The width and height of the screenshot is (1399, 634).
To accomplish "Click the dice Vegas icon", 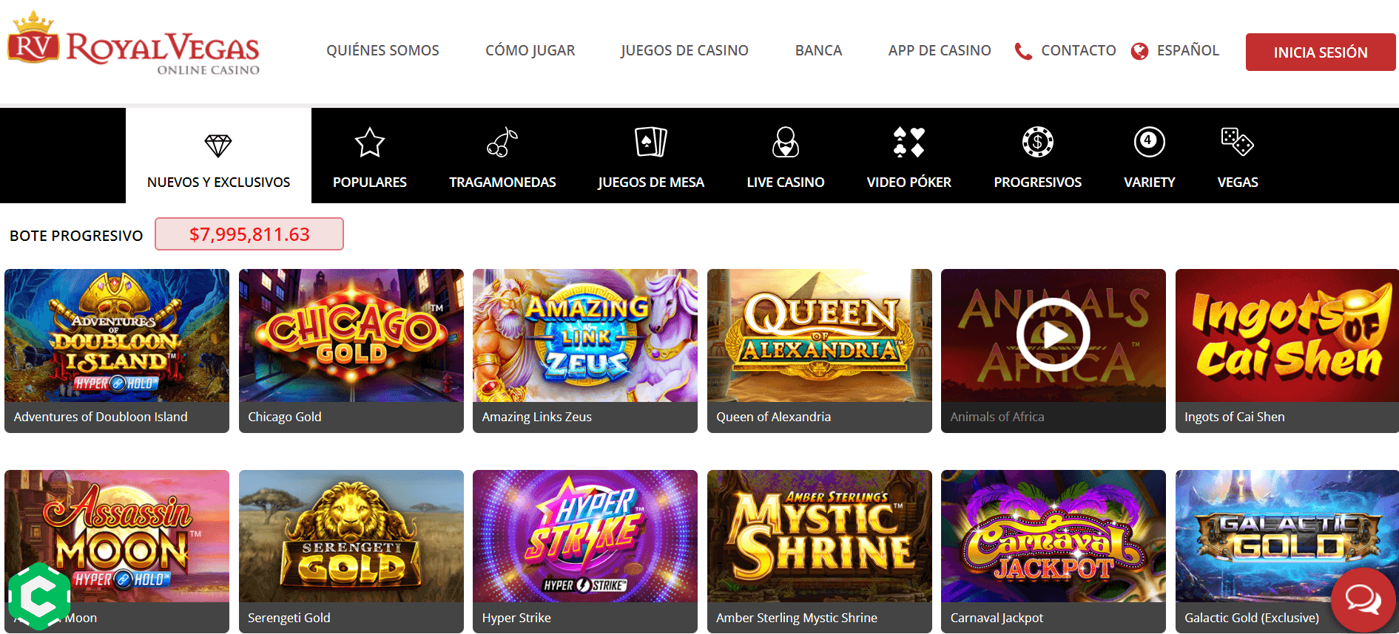I will click(1237, 142).
